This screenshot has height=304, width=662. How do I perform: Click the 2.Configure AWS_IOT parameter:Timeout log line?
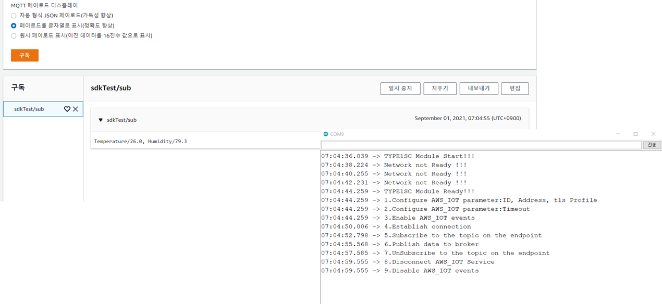pos(425,209)
